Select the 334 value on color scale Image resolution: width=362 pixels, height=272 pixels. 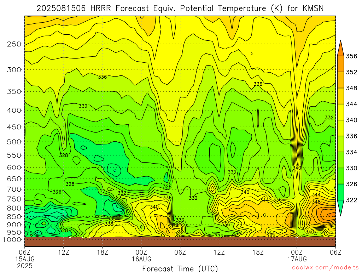point(351,152)
